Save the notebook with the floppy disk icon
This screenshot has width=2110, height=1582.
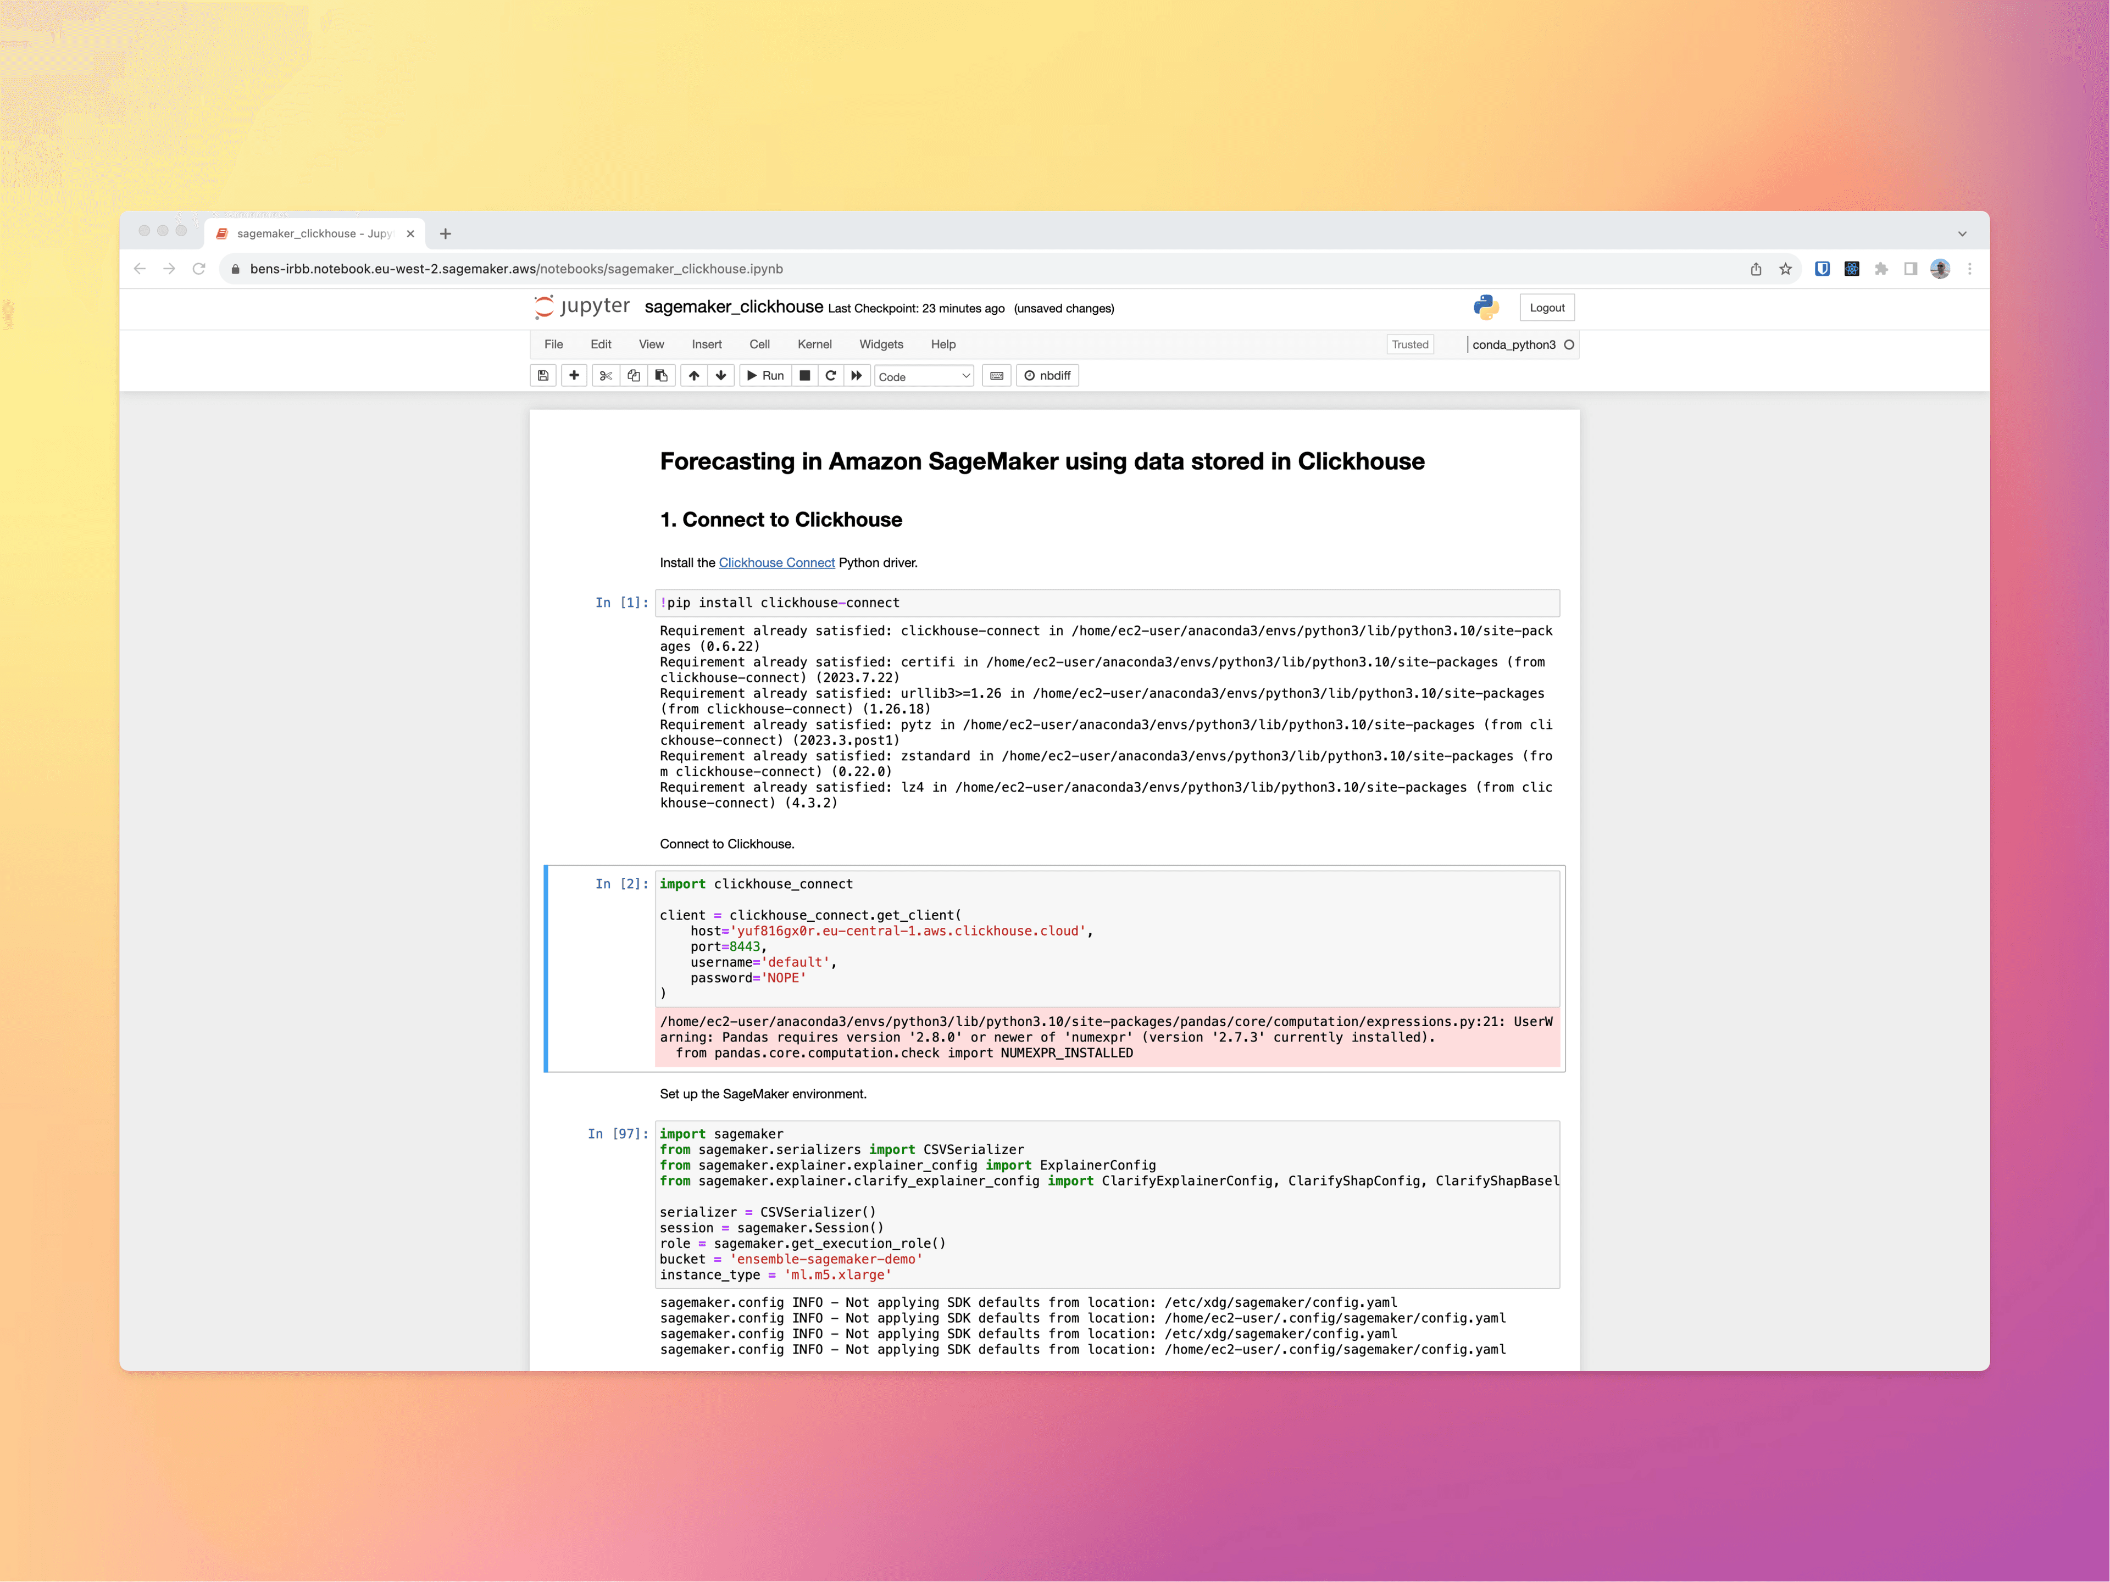tap(543, 376)
